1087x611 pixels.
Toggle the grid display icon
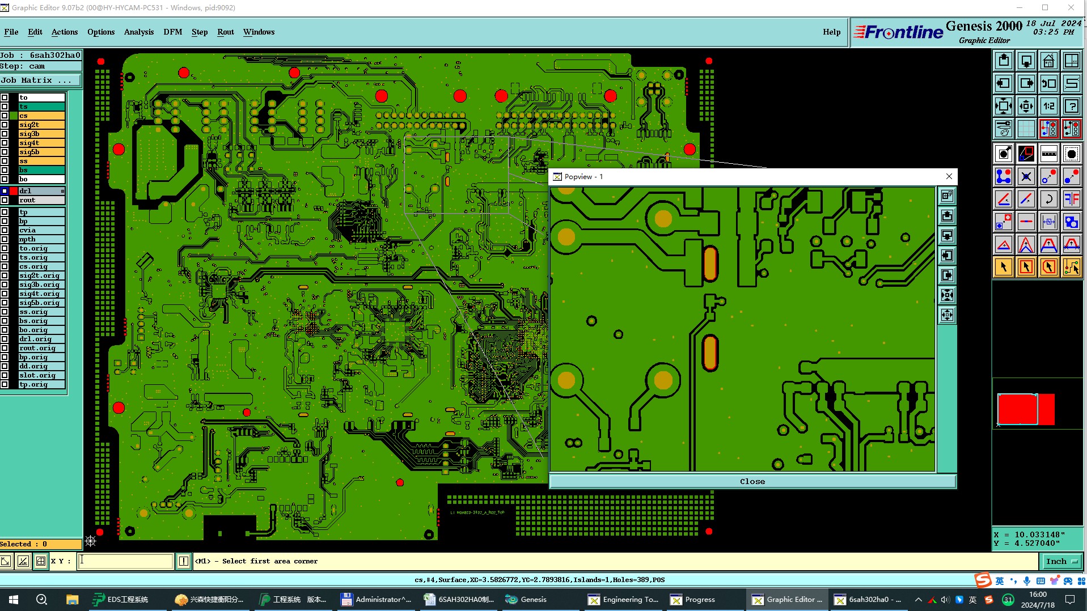(1026, 129)
